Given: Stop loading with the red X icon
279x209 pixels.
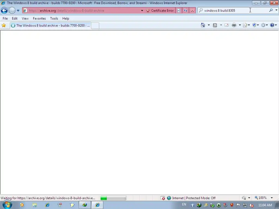Looking at the screenshot, I should tap(192, 11).
